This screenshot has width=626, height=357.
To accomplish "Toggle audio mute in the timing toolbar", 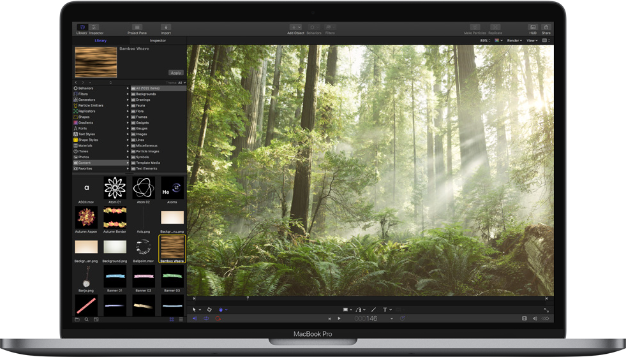I will click(535, 318).
